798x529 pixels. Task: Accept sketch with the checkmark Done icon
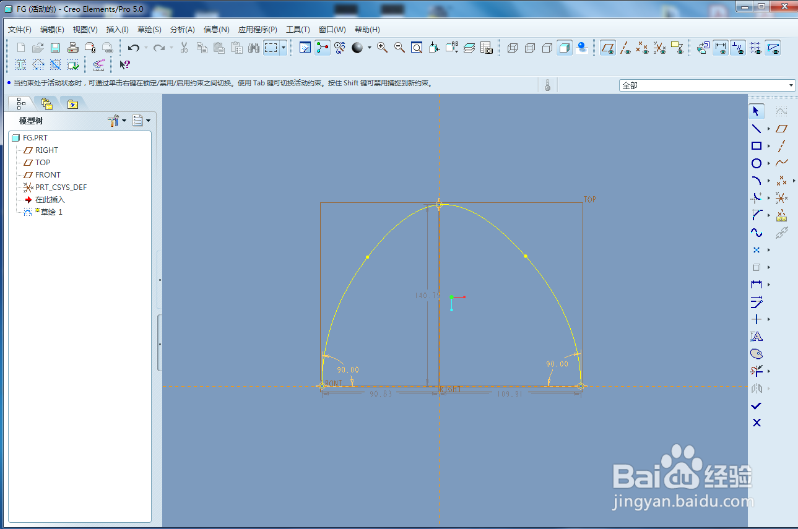(756, 406)
